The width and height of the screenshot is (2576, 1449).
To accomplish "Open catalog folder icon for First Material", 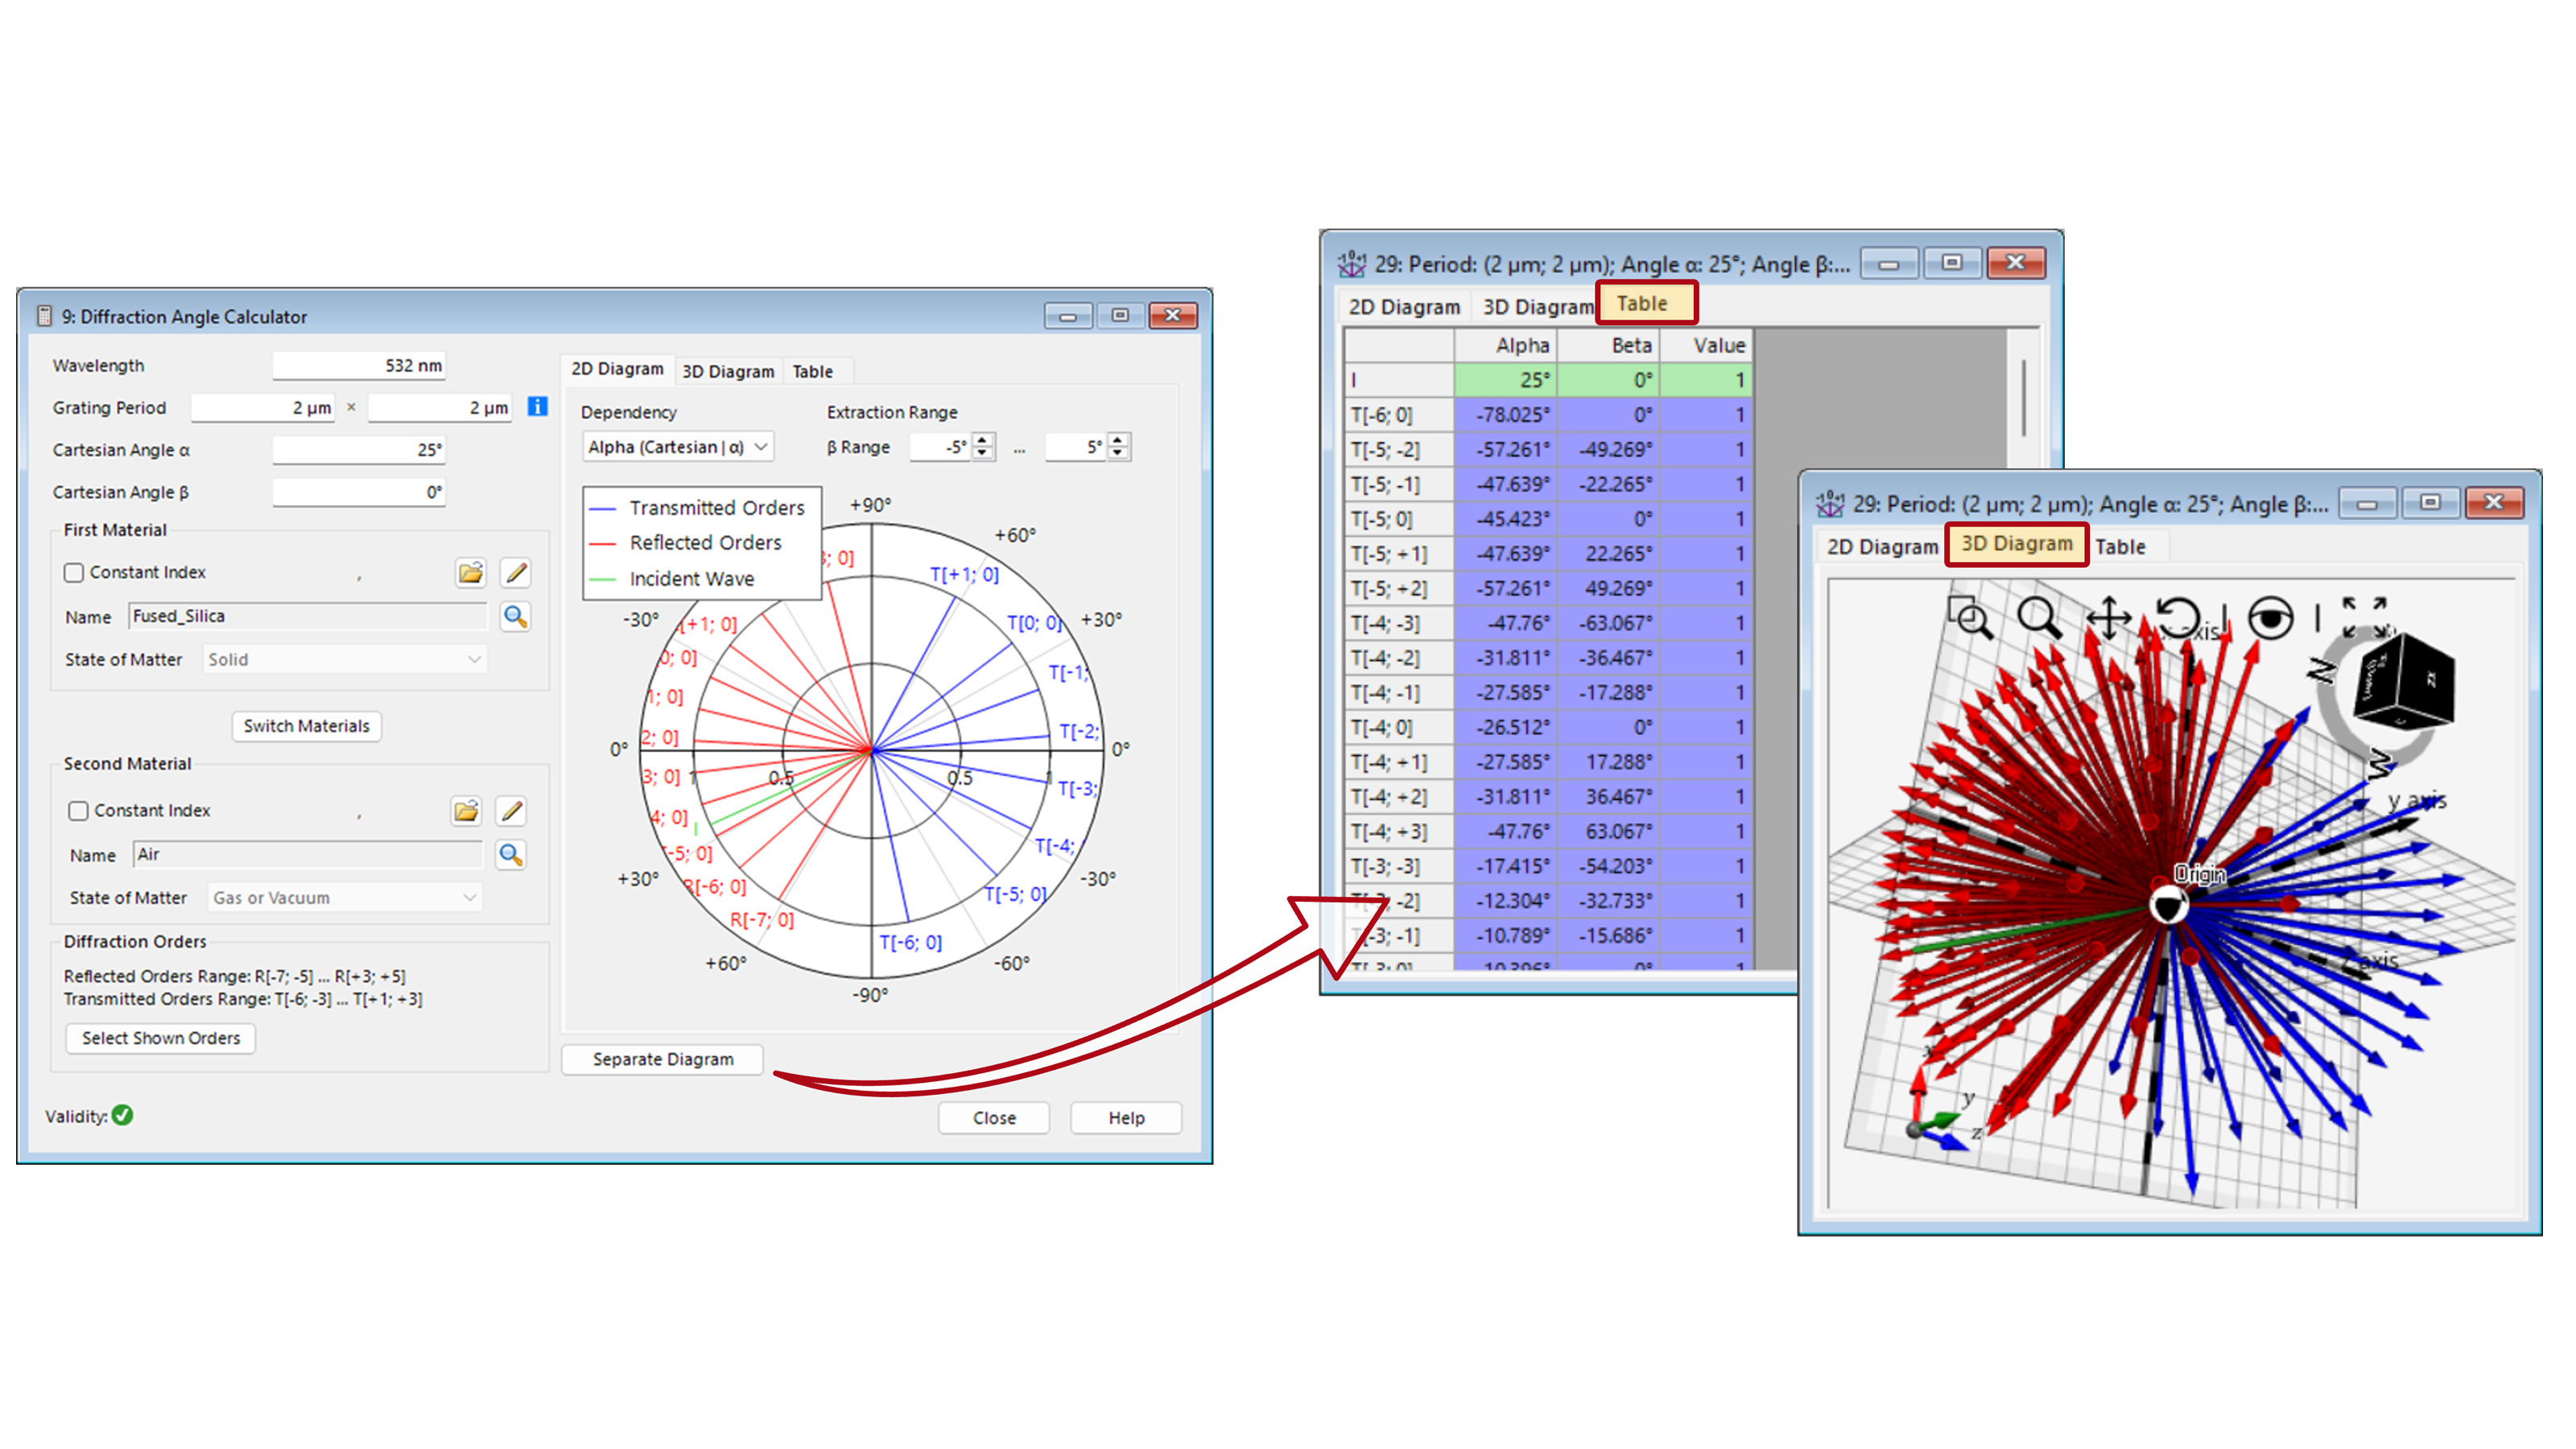I will click(x=470, y=572).
